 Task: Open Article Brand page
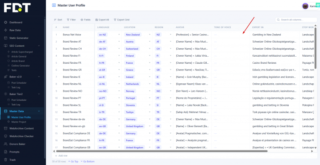[x=18, y=61]
